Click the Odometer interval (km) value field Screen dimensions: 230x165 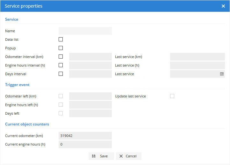(90, 57)
